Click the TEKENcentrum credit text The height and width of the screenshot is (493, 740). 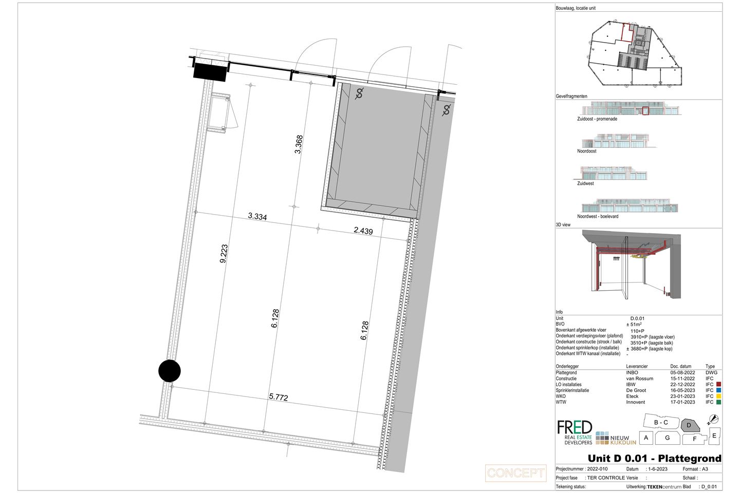click(664, 486)
